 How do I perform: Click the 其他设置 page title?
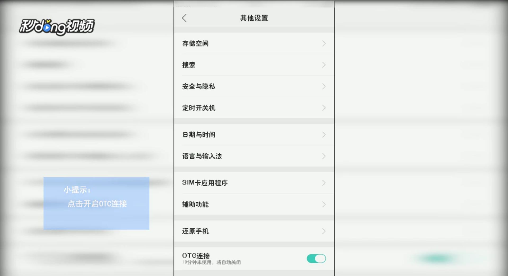click(254, 18)
